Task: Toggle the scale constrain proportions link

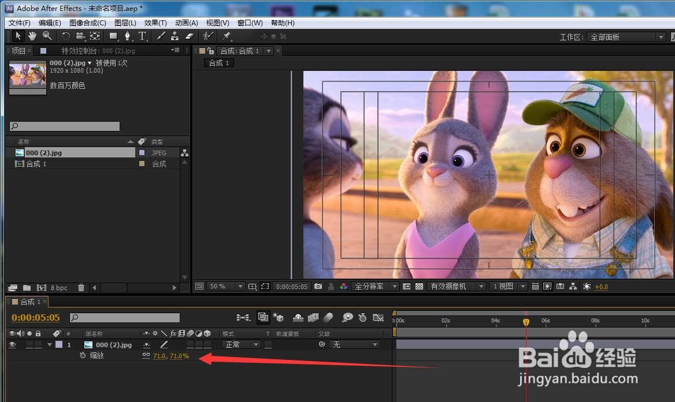Action: (x=146, y=356)
